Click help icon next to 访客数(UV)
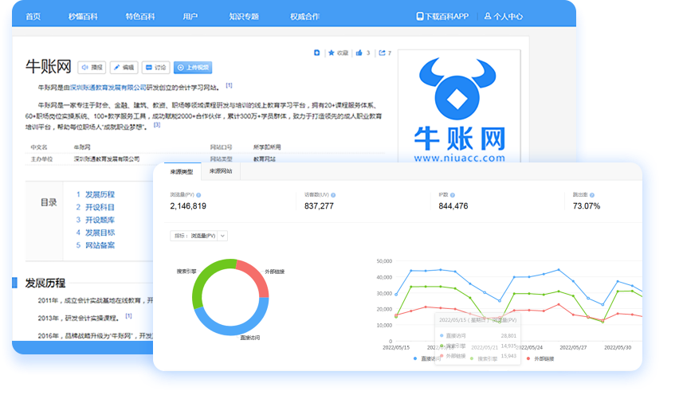Image resolution: width=679 pixels, height=395 pixels. click(x=333, y=195)
